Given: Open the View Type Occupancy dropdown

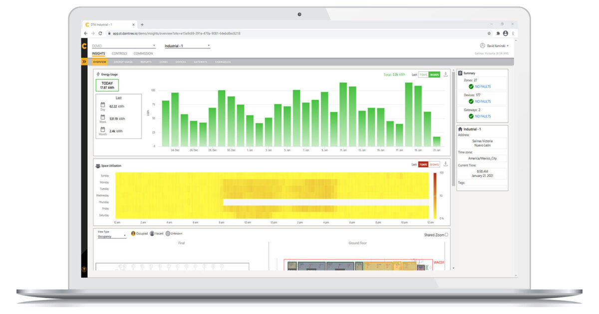Looking at the screenshot, I should (x=110, y=235).
